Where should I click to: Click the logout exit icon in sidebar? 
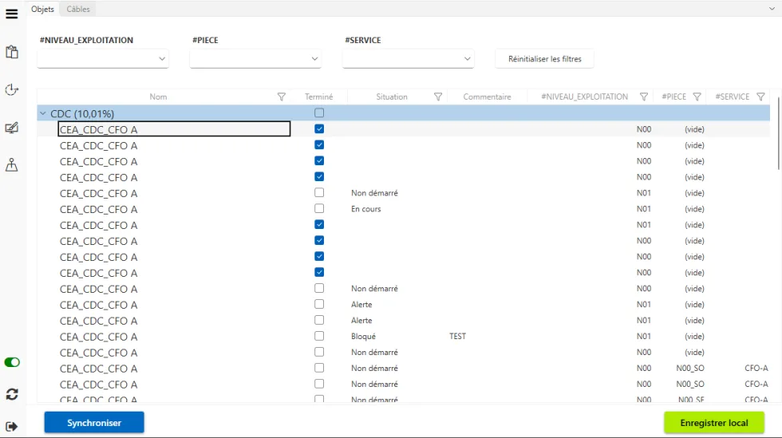pos(12,426)
